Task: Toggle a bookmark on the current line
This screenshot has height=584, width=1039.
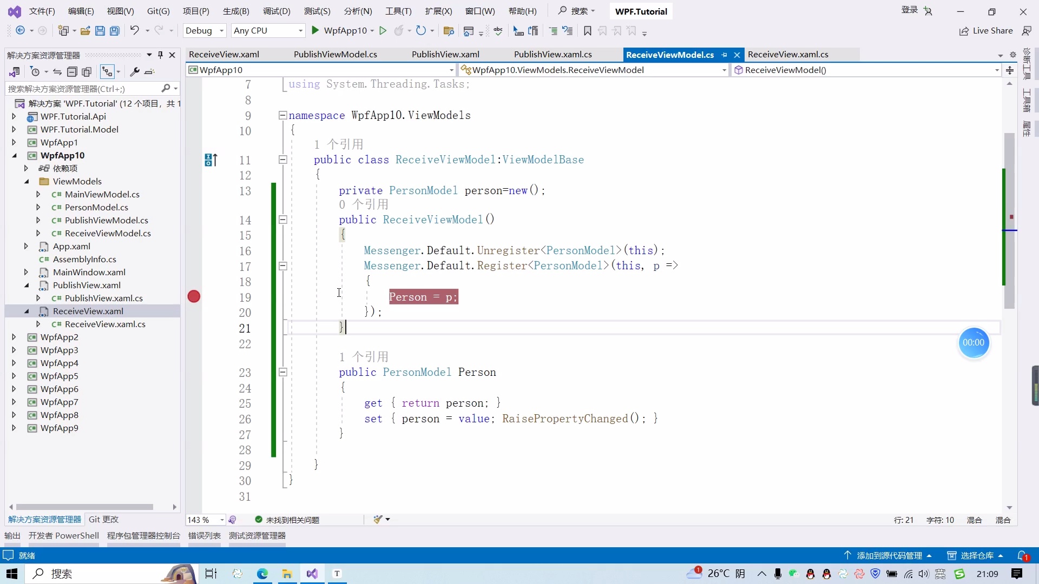Action: (x=588, y=31)
